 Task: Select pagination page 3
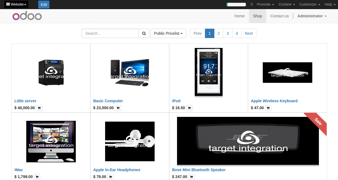(228, 33)
